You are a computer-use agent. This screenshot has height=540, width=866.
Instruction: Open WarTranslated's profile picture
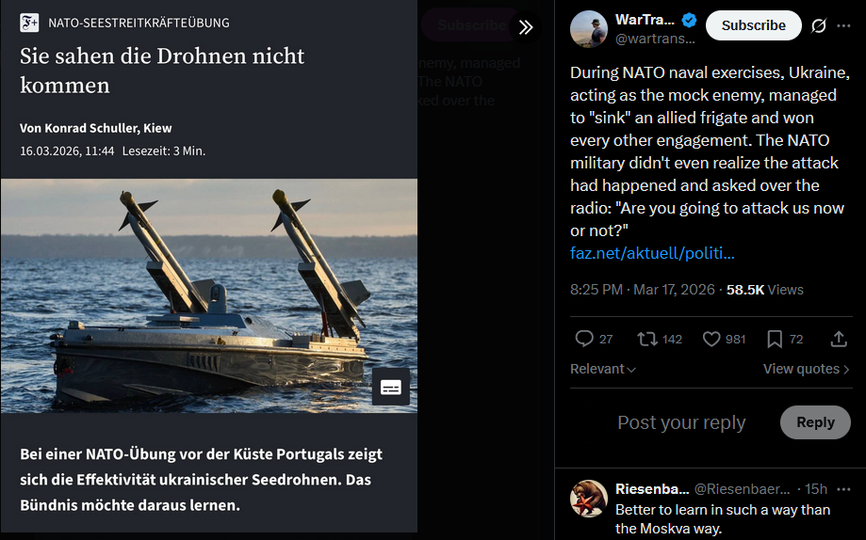[588, 28]
